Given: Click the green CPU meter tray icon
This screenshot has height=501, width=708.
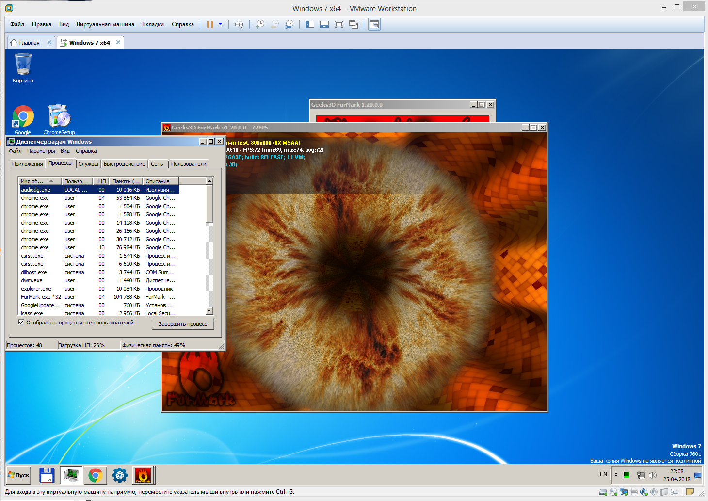Looking at the screenshot, I should (x=627, y=475).
